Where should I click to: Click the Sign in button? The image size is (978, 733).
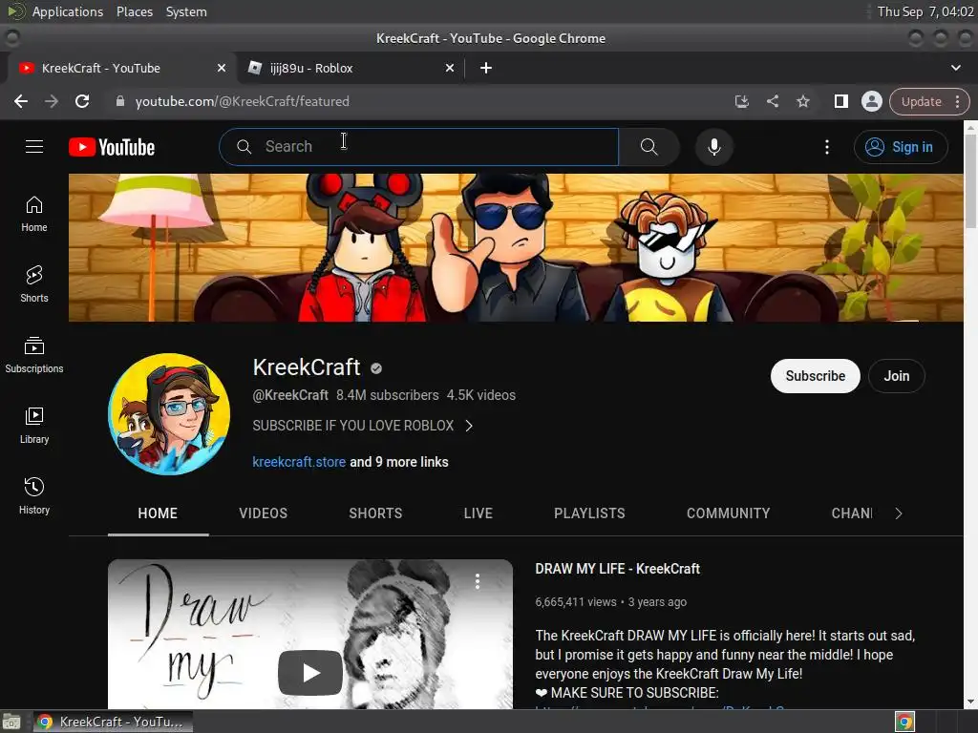click(x=901, y=147)
